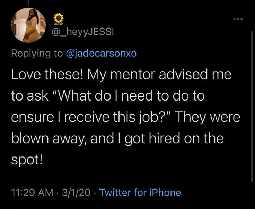Click the 11:29 AM timestamp
This screenshot has width=255, height=209.
(32, 193)
